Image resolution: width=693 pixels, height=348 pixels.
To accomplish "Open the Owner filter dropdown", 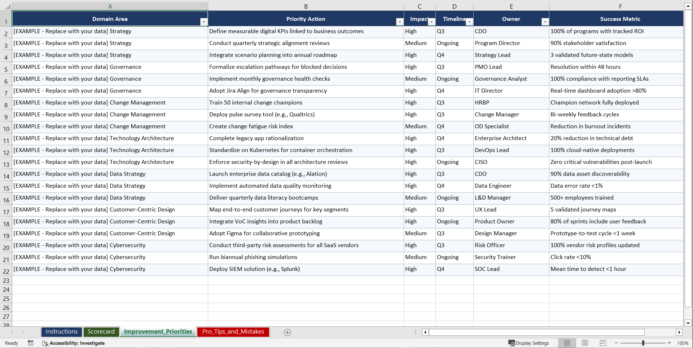I will (x=545, y=22).
